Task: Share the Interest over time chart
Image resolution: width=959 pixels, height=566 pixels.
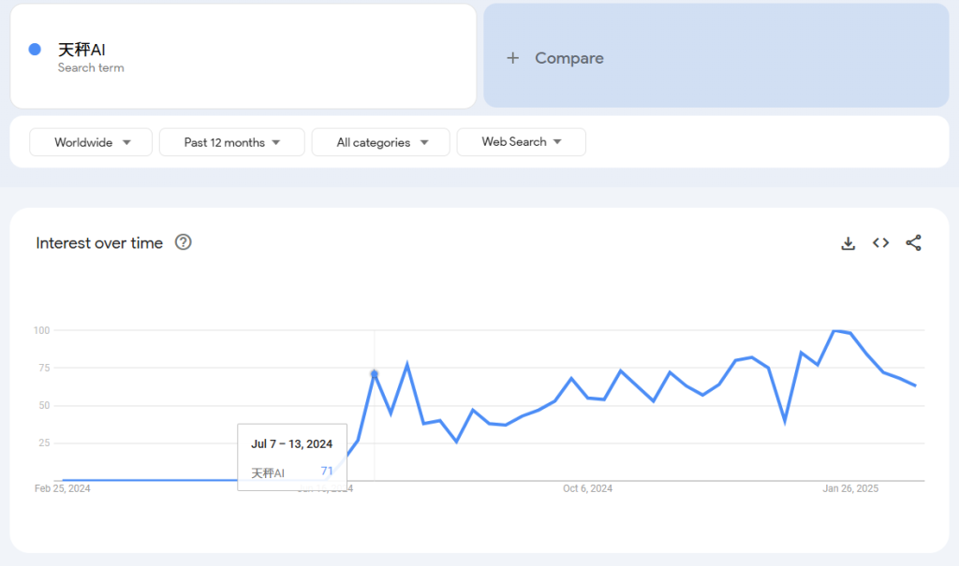Action: (x=913, y=243)
